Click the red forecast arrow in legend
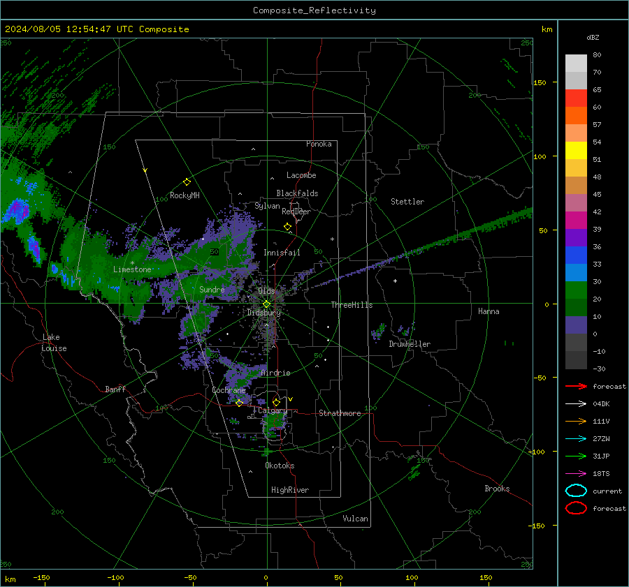 pyautogui.click(x=576, y=386)
